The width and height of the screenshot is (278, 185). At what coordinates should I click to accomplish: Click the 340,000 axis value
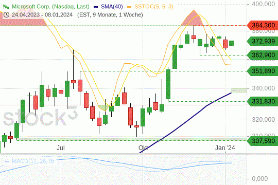tap(263, 88)
